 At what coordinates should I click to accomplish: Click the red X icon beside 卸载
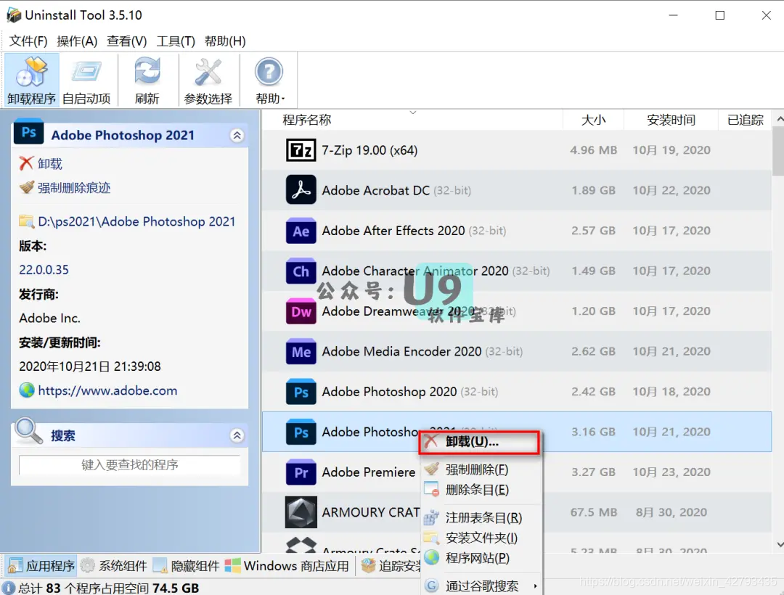pos(26,163)
